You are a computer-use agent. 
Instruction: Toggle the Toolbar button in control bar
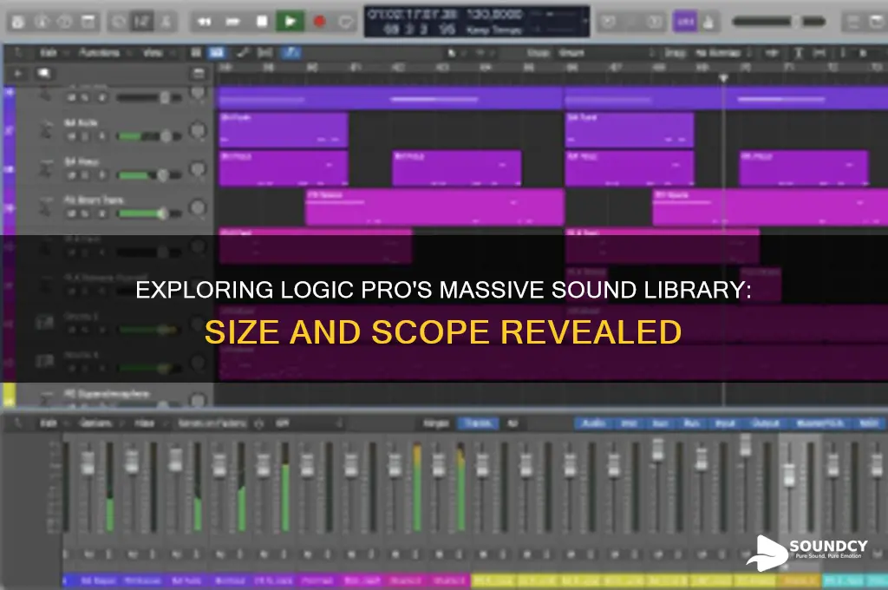pos(88,22)
